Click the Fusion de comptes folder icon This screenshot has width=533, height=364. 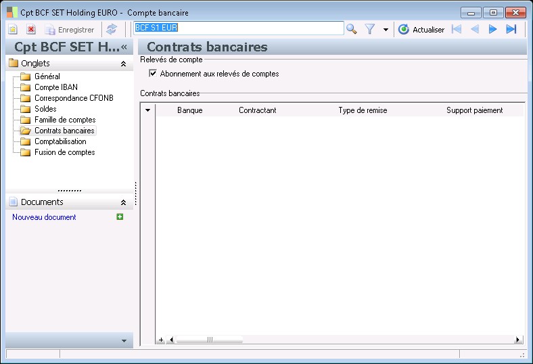[x=26, y=152]
